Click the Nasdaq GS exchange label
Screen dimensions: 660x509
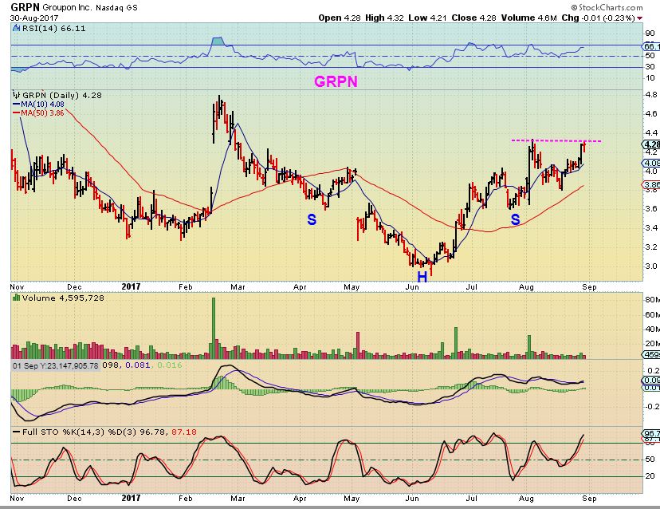[x=116, y=8]
